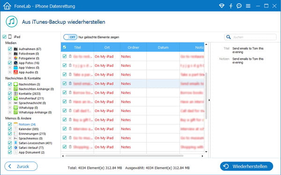Uncheck the Aufnahmen checkbox

pyautogui.click(x=10, y=49)
